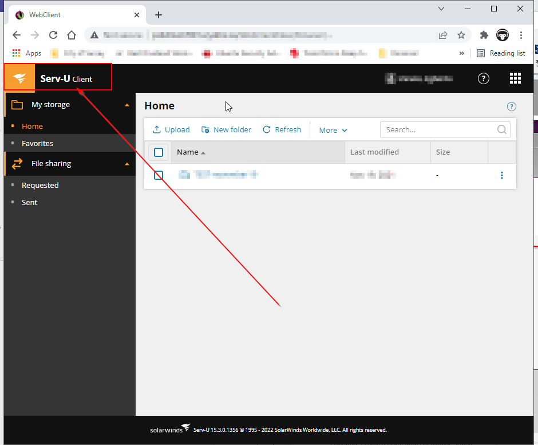Image resolution: width=538 pixels, height=445 pixels.
Task: Click the File sharing arrows icon
Action: tap(17, 163)
